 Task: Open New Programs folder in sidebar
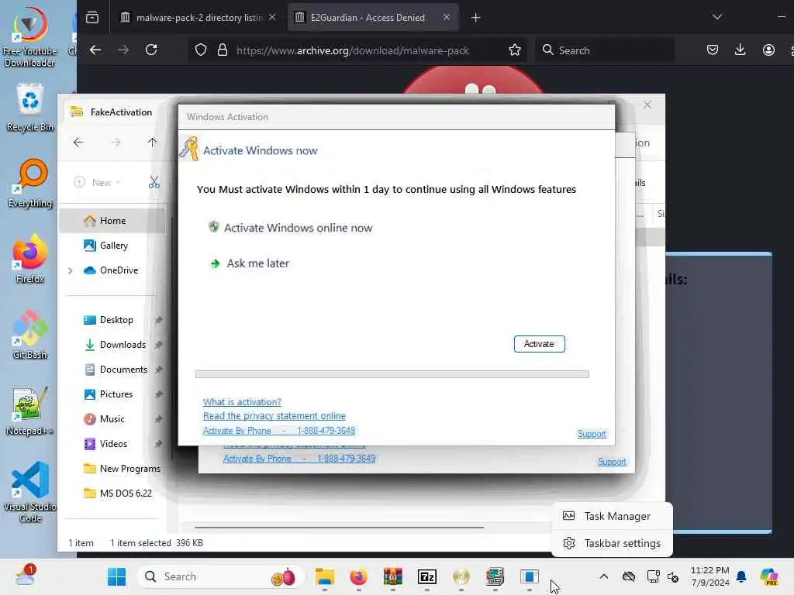click(x=122, y=469)
